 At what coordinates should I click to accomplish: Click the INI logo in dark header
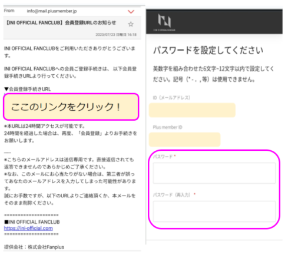click(164, 22)
